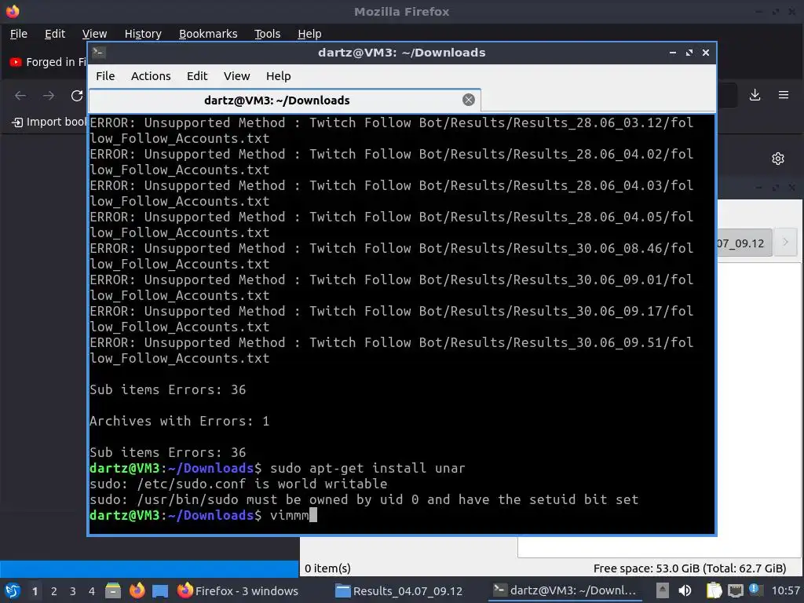Click Free space status bar text

[689, 568]
